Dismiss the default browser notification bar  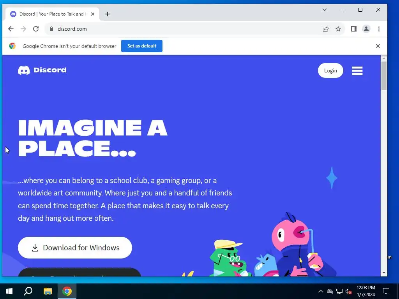pyautogui.click(x=378, y=46)
